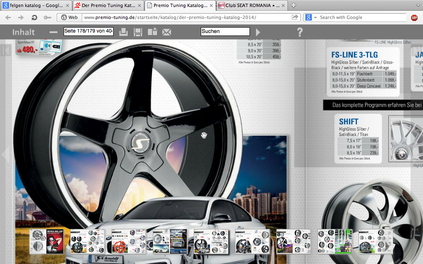
Task: Print the catalog with the printer icon
Action: tap(123, 32)
